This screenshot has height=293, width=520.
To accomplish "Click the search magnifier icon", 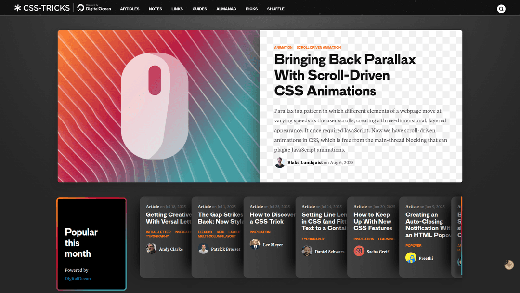I will coord(501,9).
